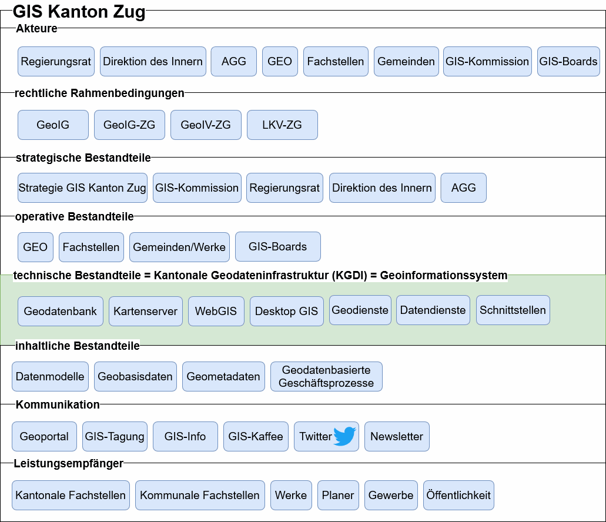606x522 pixels.
Task: Click the Twitter bird icon
Action: 344,436
